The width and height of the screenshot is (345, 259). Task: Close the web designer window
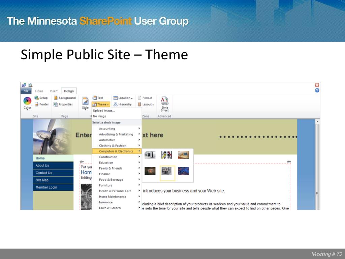tap(317, 85)
